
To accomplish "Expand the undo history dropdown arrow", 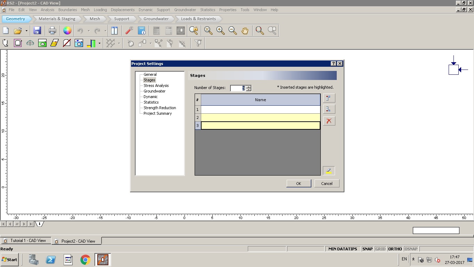I will point(89,31).
